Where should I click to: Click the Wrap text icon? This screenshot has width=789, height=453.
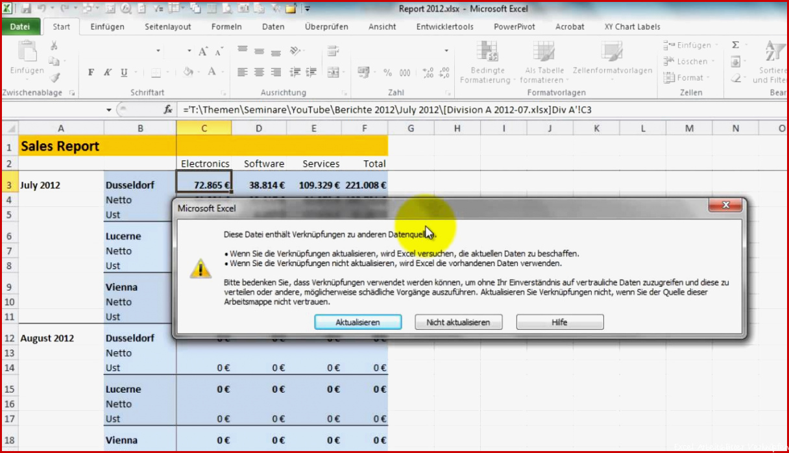[334, 51]
